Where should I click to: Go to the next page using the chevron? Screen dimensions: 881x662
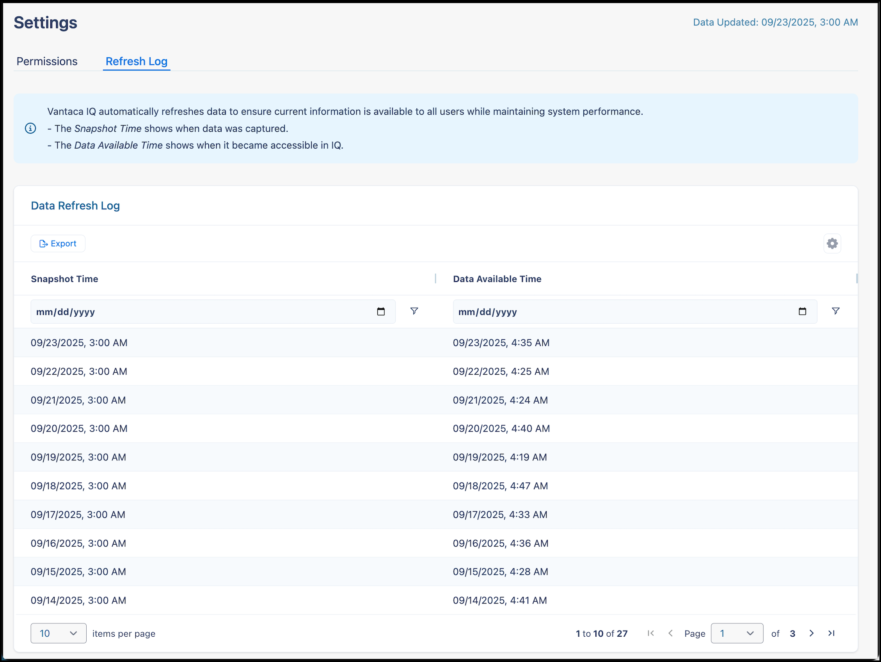pos(811,633)
